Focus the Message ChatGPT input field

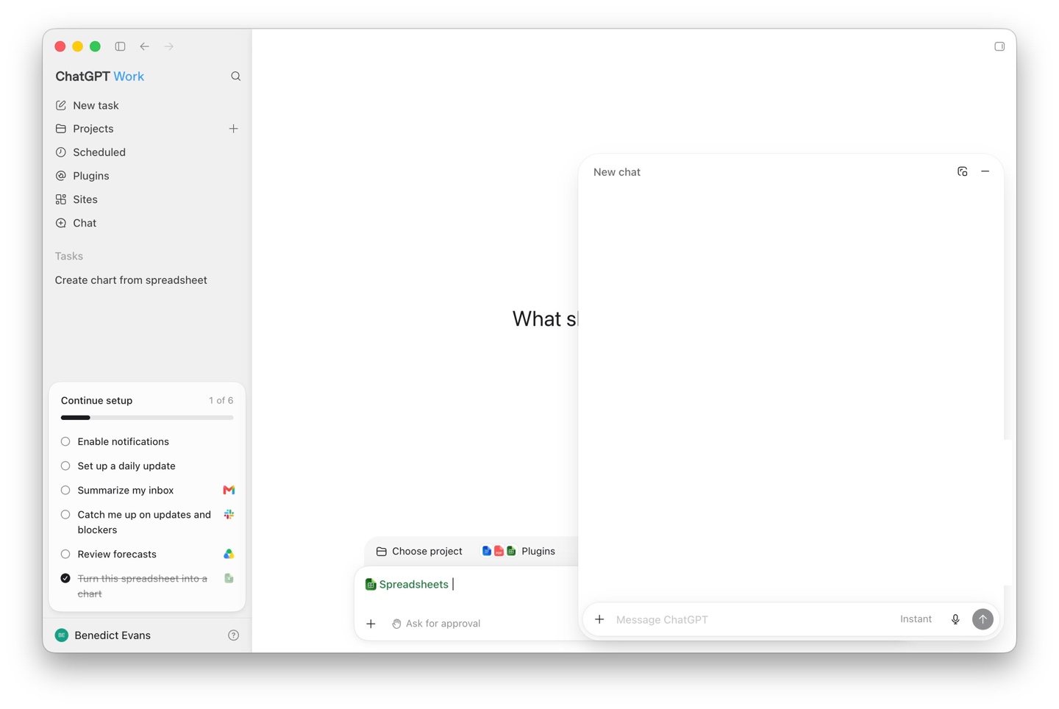pos(750,620)
